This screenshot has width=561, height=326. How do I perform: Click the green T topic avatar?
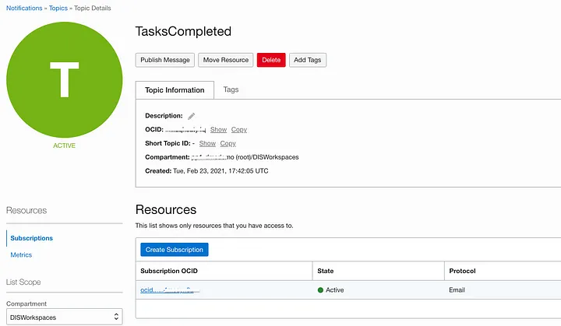coord(65,80)
